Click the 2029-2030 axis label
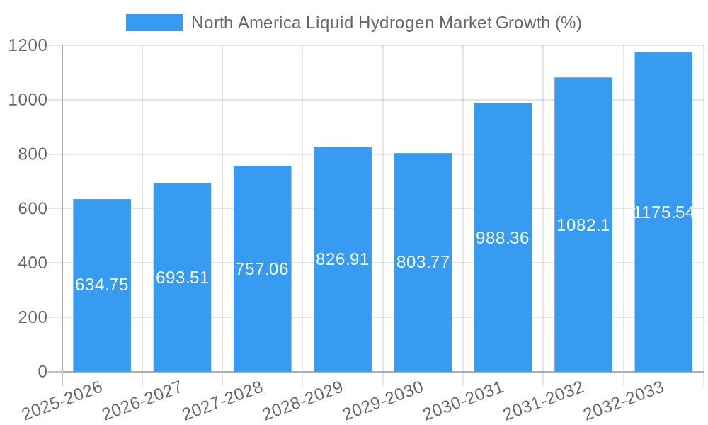This screenshot has height=425, width=708. click(384, 400)
